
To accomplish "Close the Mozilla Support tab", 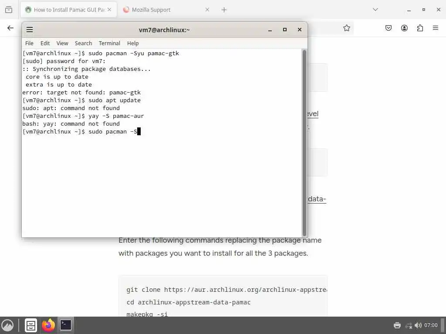I will click(x=207, y=10).
